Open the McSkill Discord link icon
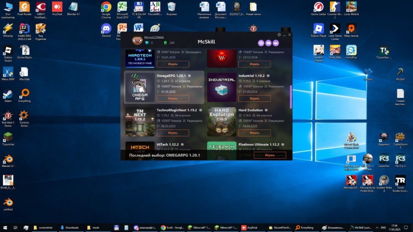413x232 pixels. (x=268, y=43)
